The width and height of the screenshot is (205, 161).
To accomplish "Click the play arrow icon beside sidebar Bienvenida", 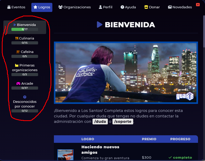I will point(15,25).
